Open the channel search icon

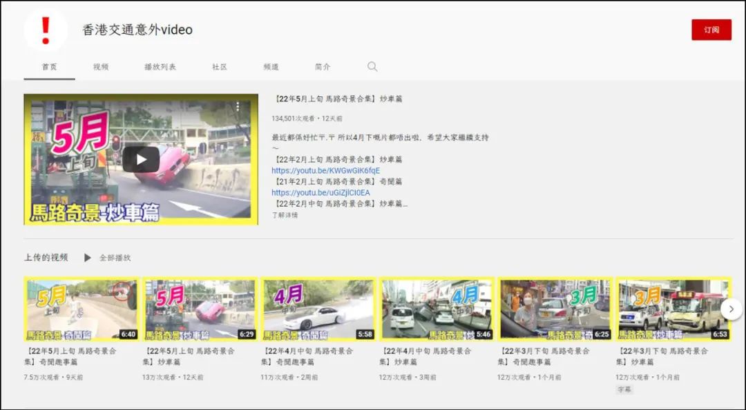pos(372,66)
